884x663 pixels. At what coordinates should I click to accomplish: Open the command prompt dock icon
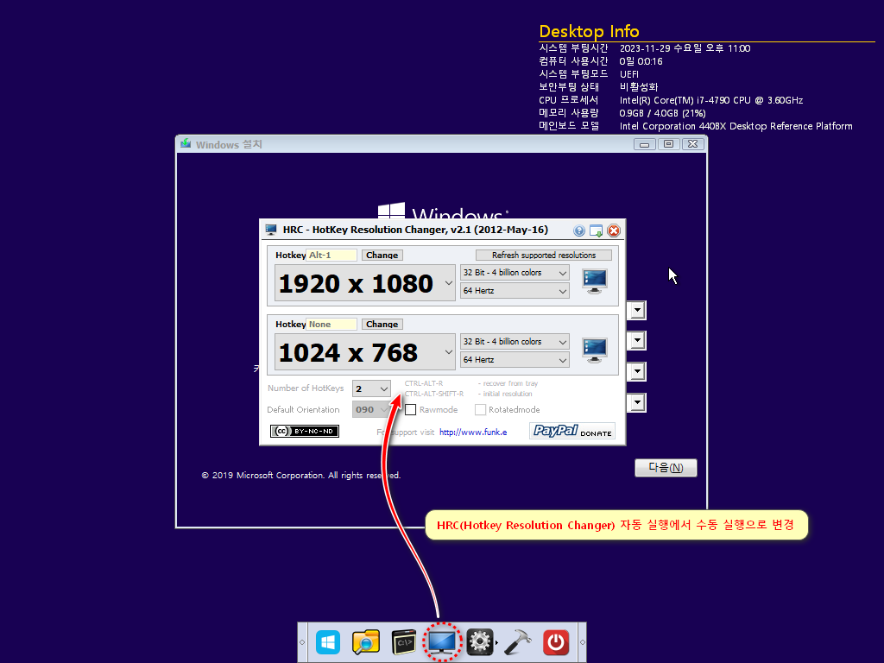pos(404,642)
